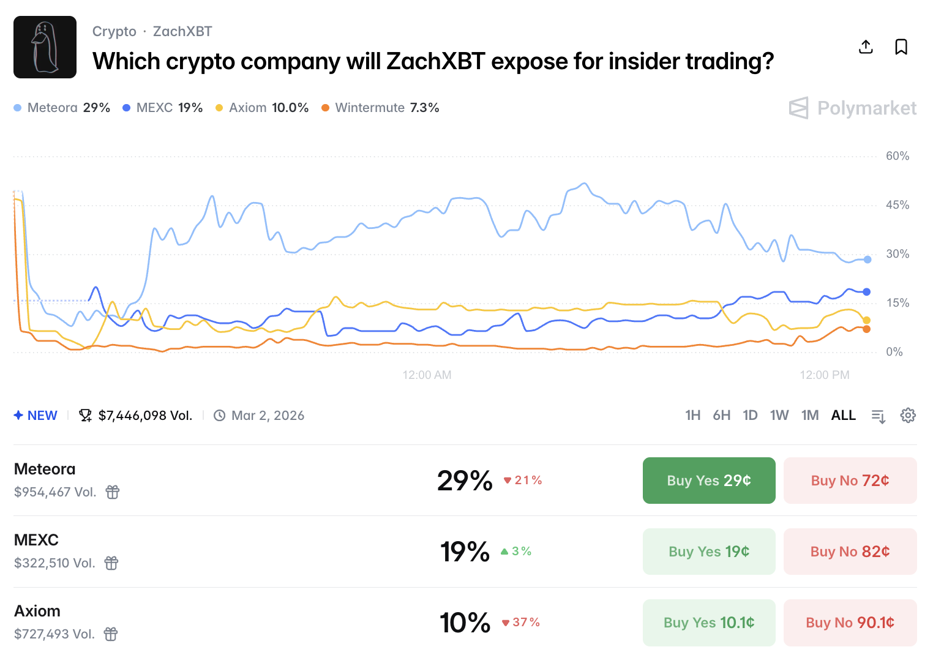Open the trophy leaderboard icon beside volume
Screen dimensions: 933x655
pyautogui.click(x=85, y=415)
